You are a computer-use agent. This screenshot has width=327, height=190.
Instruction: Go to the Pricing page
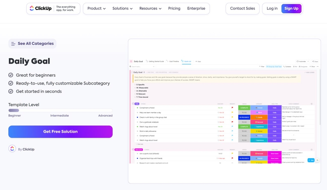[x=174, y=9]
